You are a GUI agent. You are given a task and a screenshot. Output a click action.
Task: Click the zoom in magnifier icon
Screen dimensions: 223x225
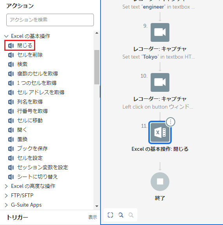(120, 215)
